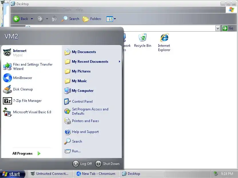Open 7-Zip File Manager
Viewport: 238px width, 178px height.
pos(31,101)
